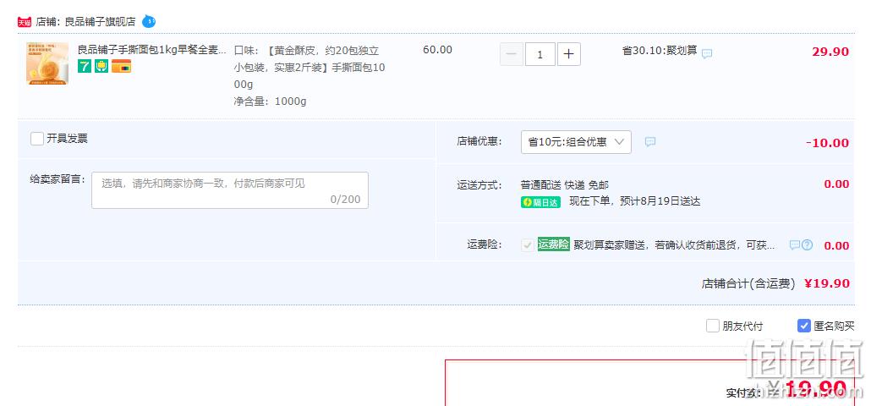Open comment icon next to 聚划算
Image resolution: width=871 pixels, height=406 pixels.
(707, 54)
